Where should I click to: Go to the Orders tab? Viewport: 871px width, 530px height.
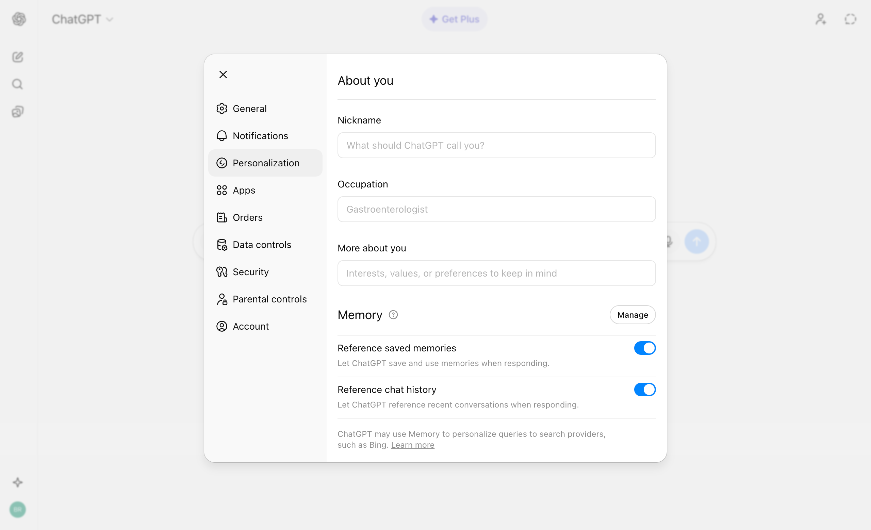click(x=265, y=217)
